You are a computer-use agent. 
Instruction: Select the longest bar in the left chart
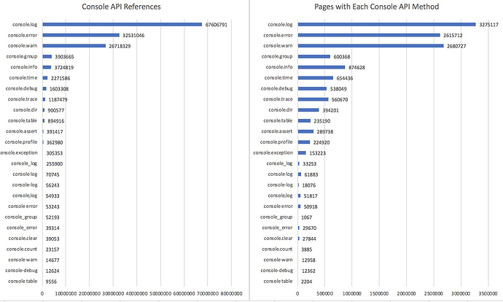pyautogui.click(x=122, y=24)
